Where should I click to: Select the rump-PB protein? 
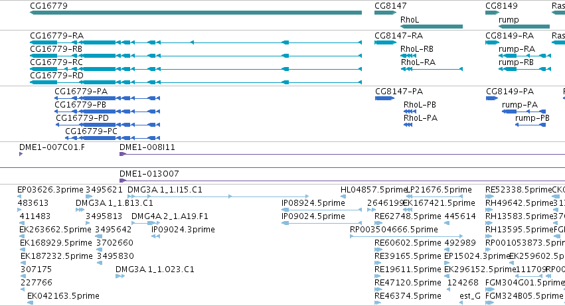tap(530, 125)
